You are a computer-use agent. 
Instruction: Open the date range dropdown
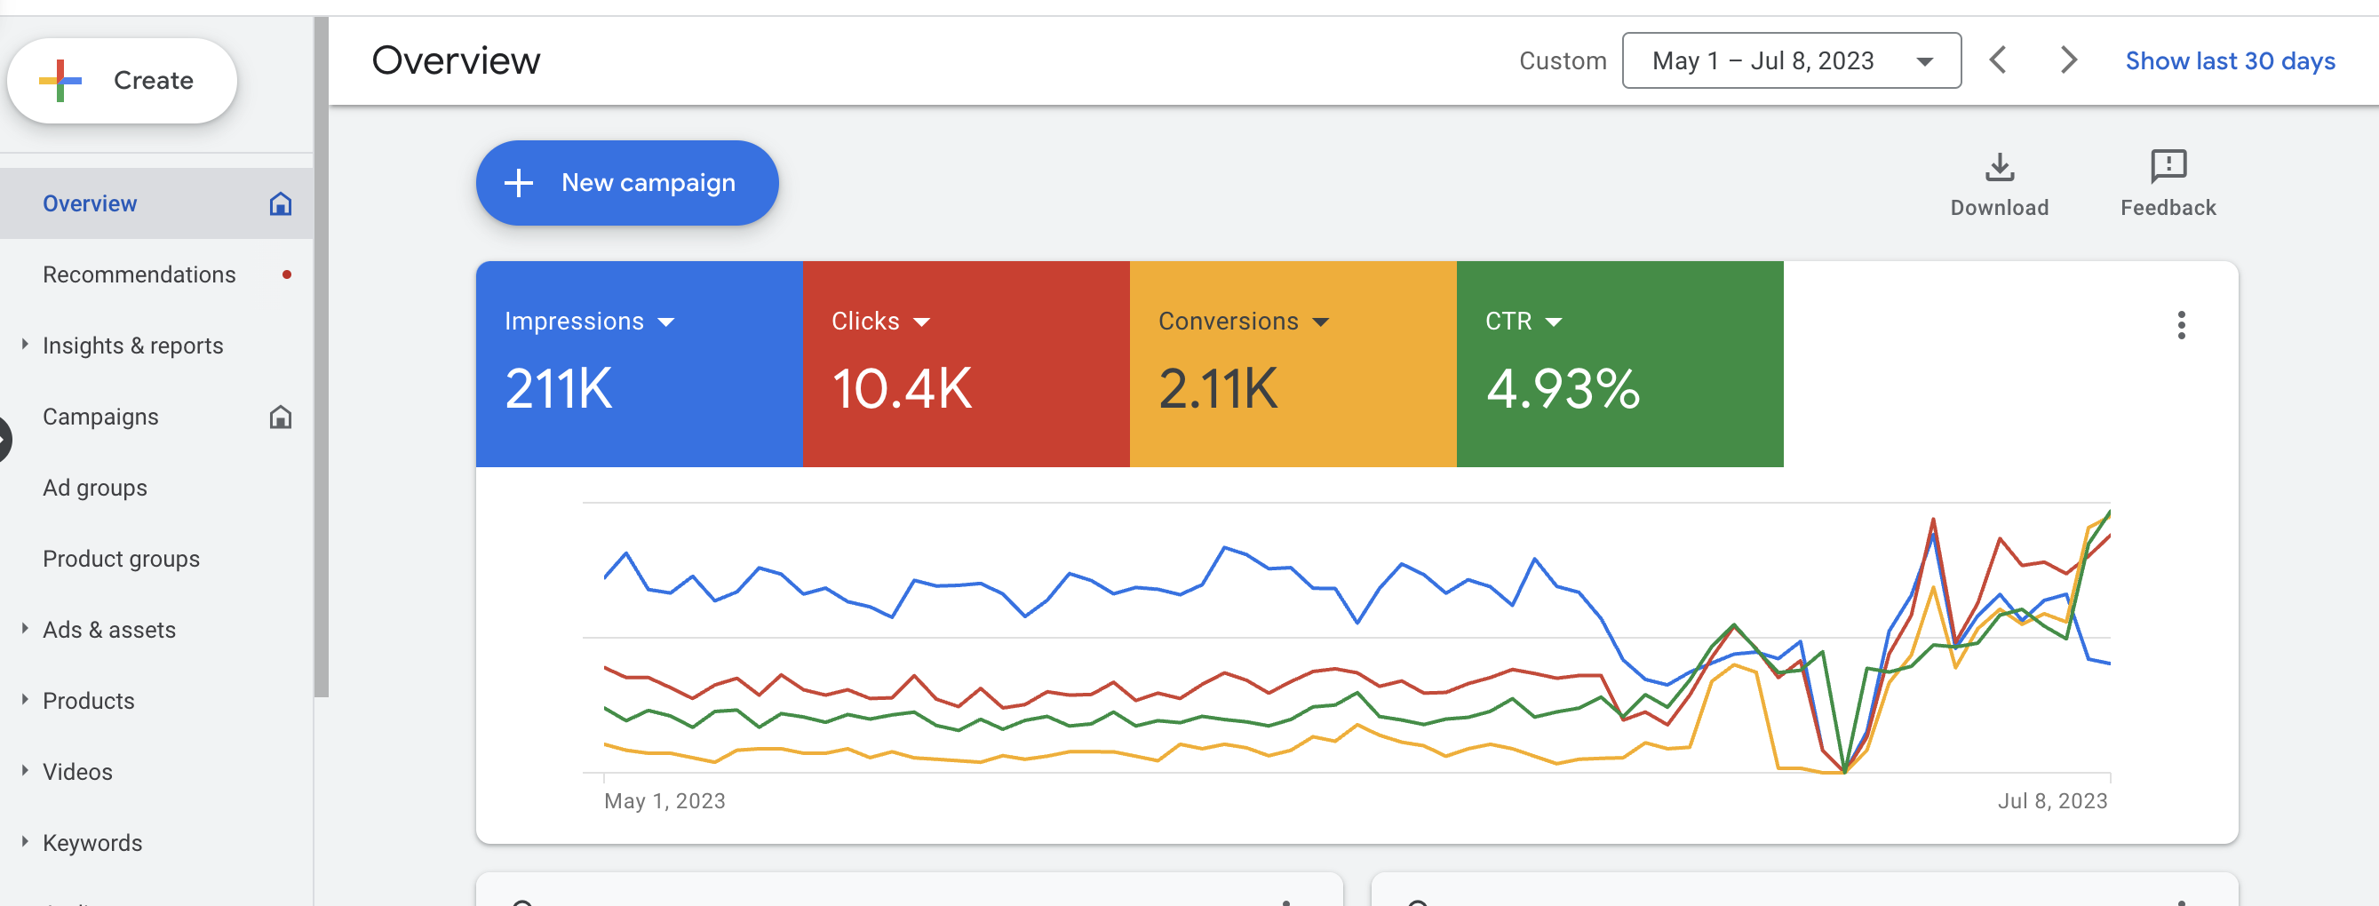pyautogui.click(x=1791, y=61)
